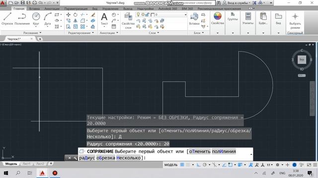Click the Array tool icon
The height and width of the screenshot is (178, 318).
point(82,27)
